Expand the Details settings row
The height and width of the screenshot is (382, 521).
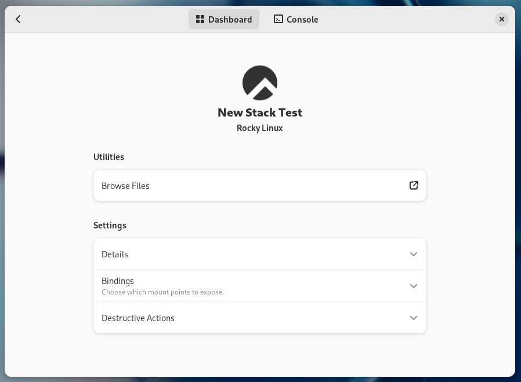260,254
